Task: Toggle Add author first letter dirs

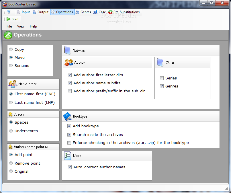Action: pos(70,75)
